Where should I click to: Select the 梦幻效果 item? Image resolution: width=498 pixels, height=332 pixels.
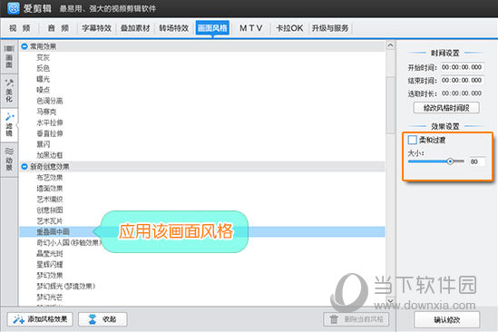(50, 275)
